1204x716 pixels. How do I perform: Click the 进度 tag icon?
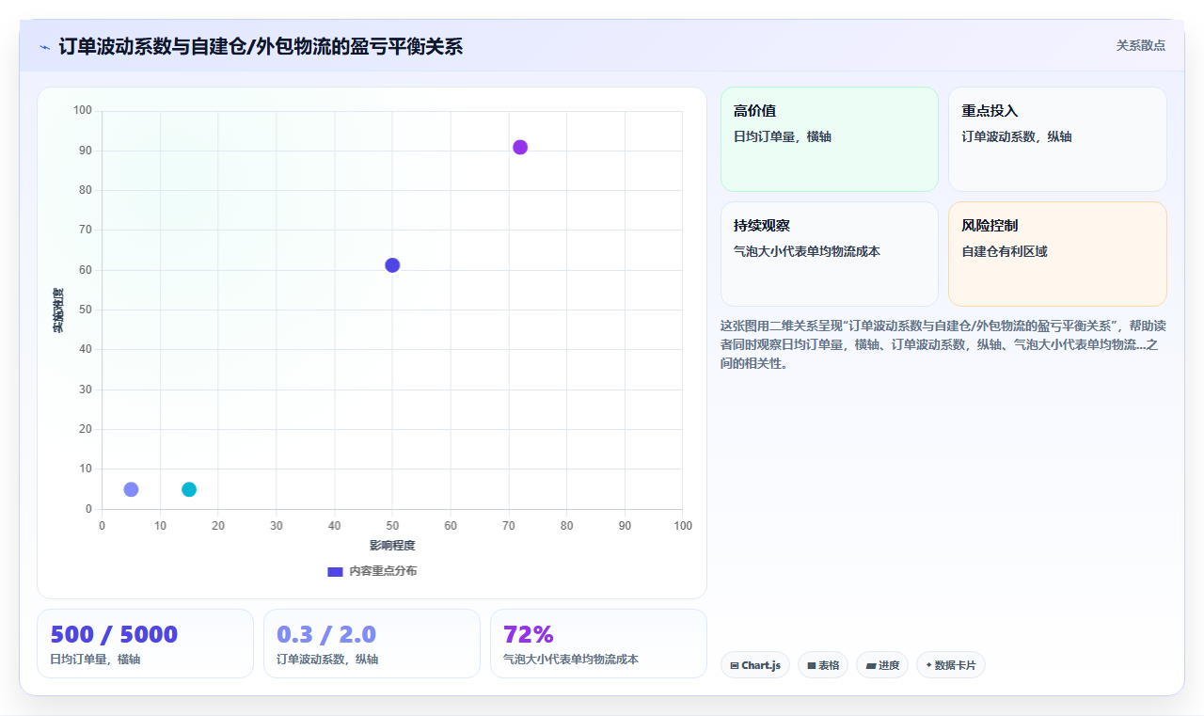(871, 665)
